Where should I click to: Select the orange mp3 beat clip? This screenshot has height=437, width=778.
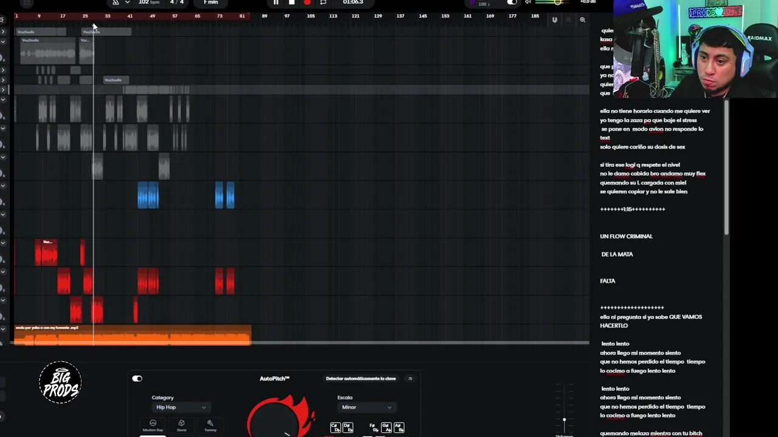133,335
